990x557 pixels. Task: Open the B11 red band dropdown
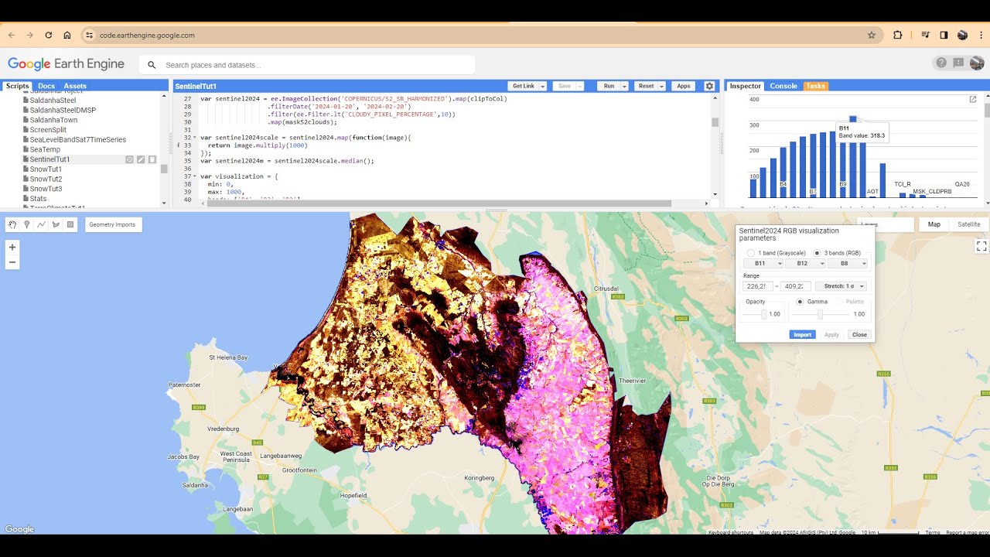[x=763, y=264]
